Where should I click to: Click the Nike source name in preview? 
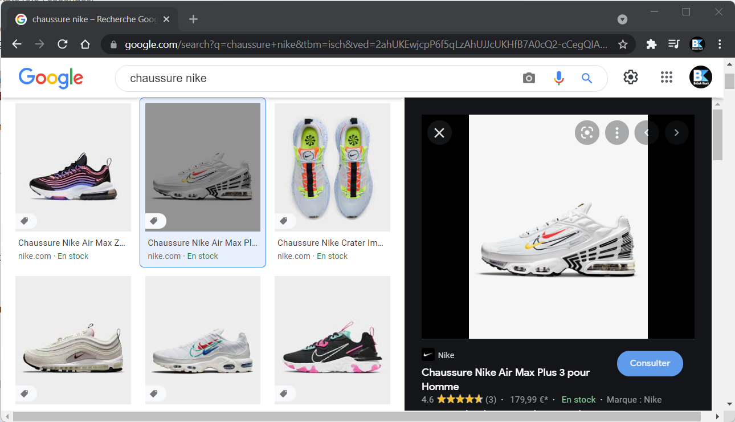[446, 355]
